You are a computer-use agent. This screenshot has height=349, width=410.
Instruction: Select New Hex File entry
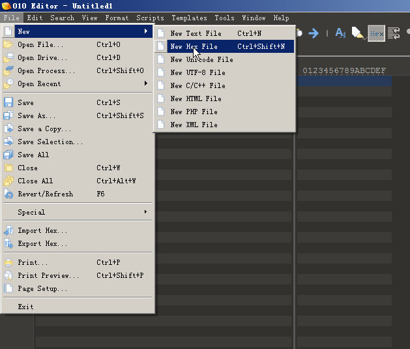(225, 46)
